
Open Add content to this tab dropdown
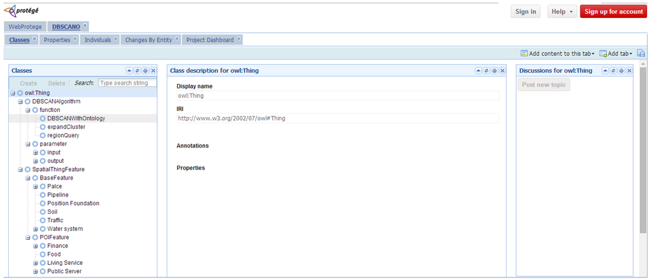point(558,53)
